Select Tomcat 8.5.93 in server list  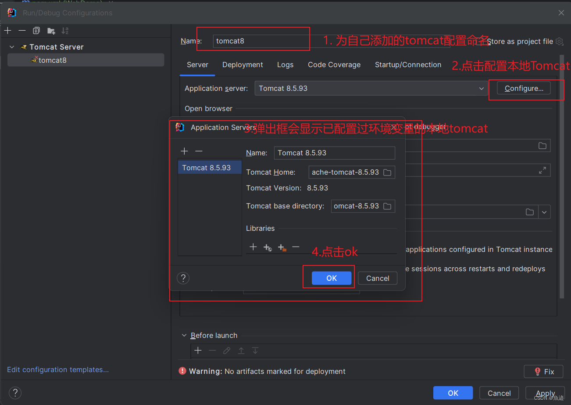click(x=210, y=168)
